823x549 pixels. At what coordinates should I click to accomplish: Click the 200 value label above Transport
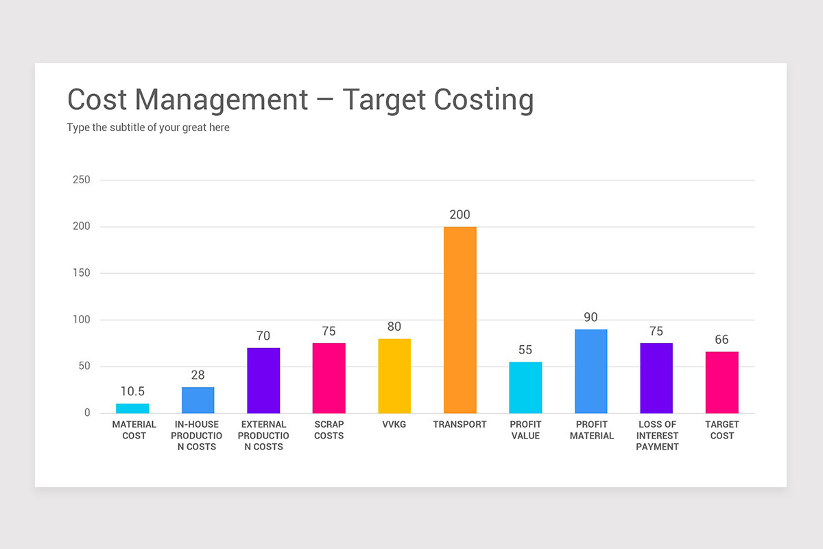(460, 214)
